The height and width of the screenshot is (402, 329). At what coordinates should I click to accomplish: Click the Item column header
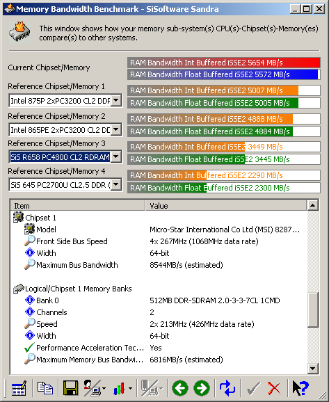click(78, 205)
